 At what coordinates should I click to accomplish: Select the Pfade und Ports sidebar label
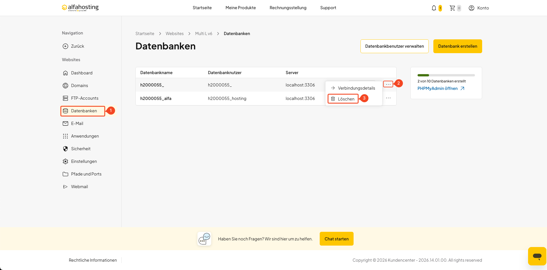[x=86, y=174]
